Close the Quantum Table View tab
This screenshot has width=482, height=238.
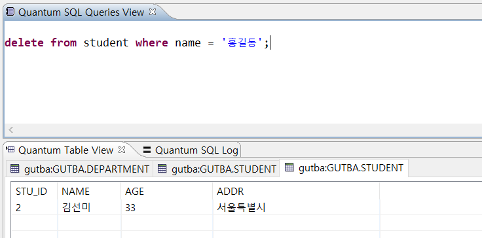pyautogui.click(x=122, y=150)
